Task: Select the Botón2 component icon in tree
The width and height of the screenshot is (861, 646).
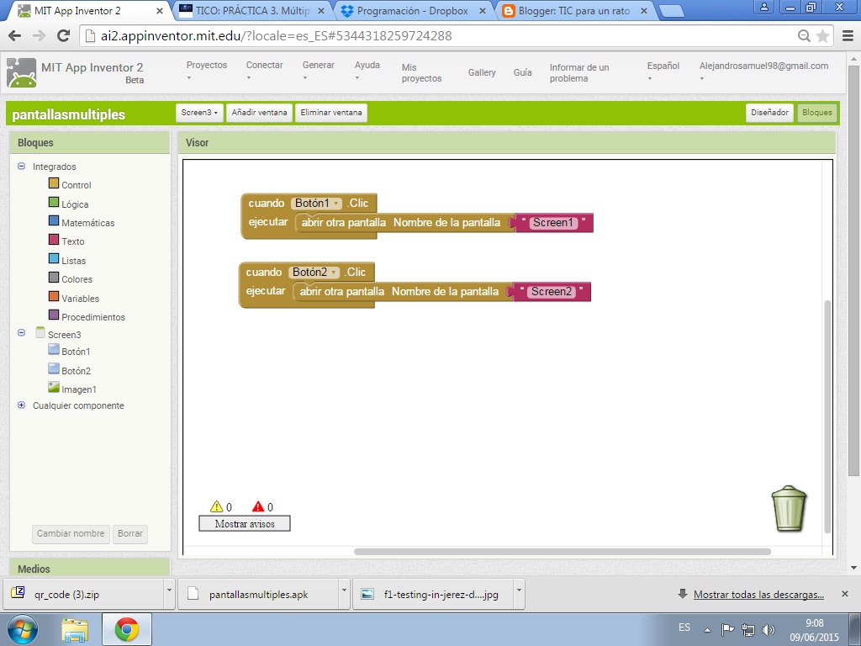Action: point(53,368)
